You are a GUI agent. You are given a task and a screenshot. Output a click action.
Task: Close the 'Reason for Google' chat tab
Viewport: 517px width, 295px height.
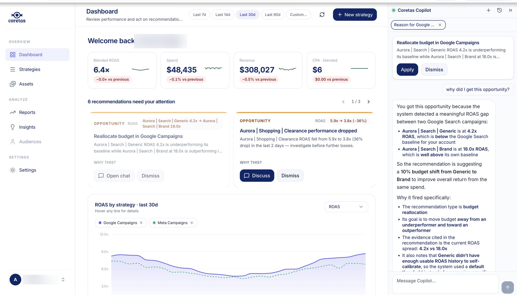440,25
